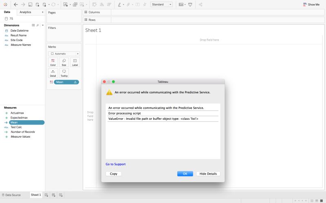
Task: Save the workbook using the disk icon
Action: point(30,4)
